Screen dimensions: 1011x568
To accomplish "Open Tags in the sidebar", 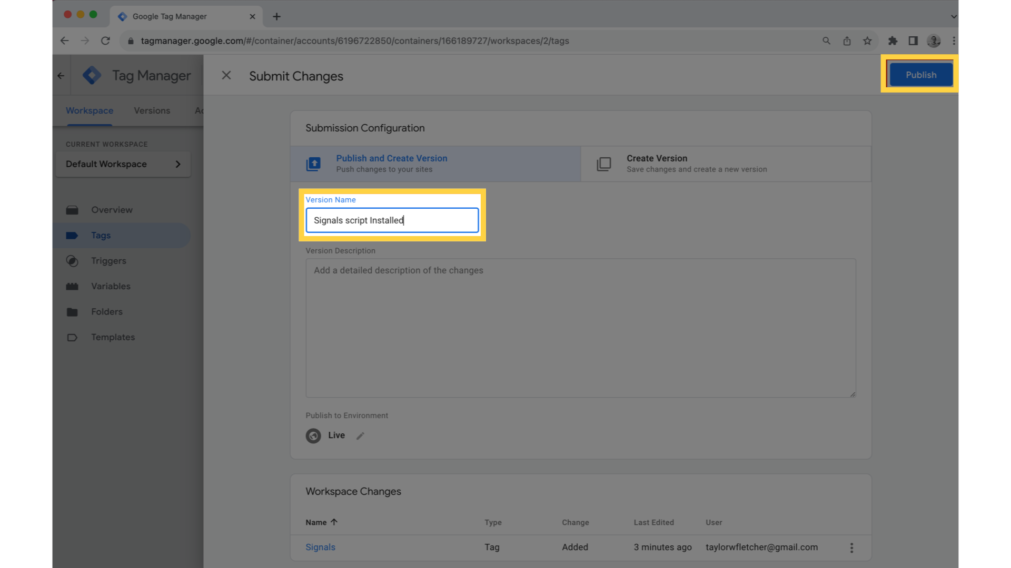I will 122,235.
